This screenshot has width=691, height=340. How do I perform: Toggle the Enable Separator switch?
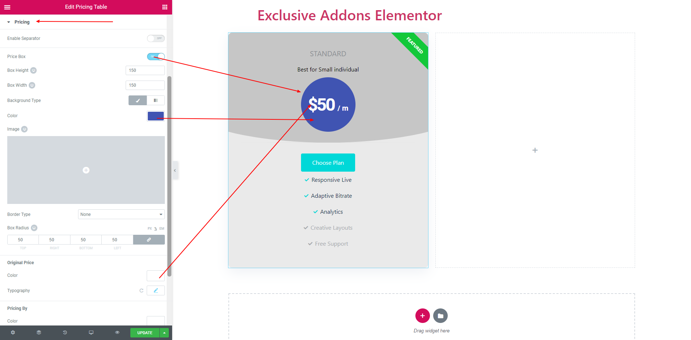[x=156, y=38]
